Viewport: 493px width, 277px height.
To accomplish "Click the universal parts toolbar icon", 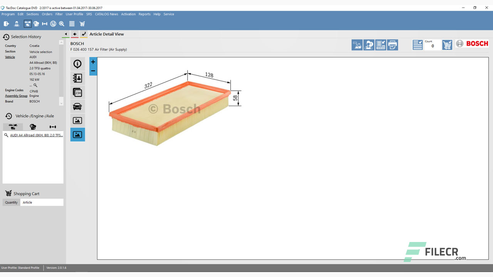I will (x=53, y=24).
